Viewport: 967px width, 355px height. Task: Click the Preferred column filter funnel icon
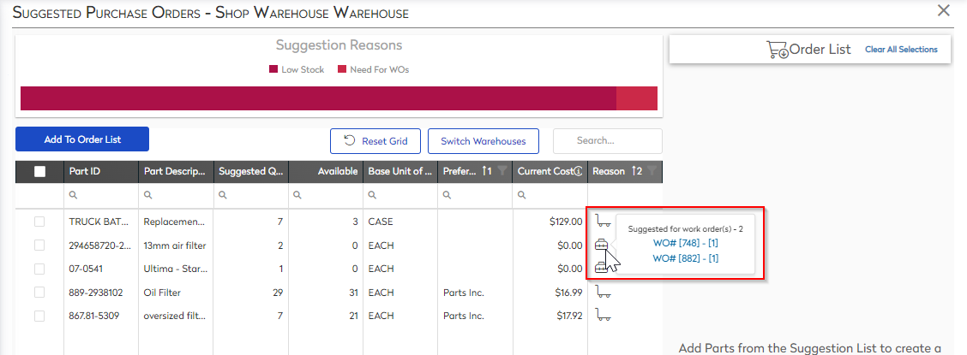tap(502, 171)
